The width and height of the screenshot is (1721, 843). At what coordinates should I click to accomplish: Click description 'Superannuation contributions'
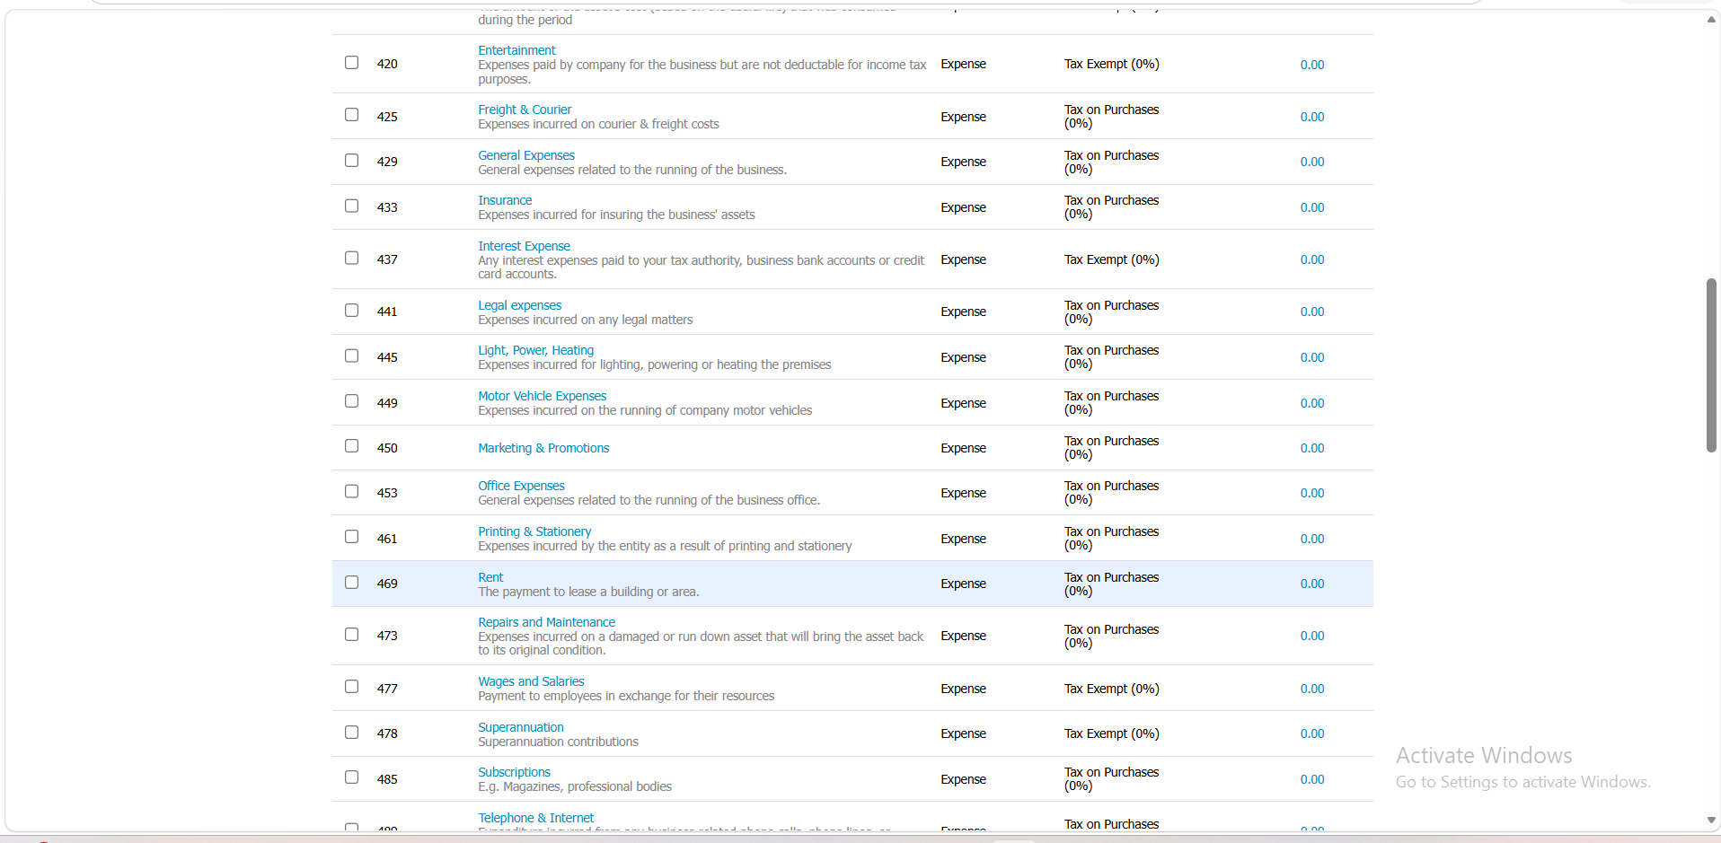point(558,742)
